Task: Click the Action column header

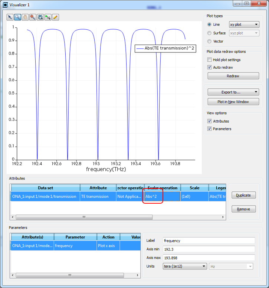Action: click(108, 237)
